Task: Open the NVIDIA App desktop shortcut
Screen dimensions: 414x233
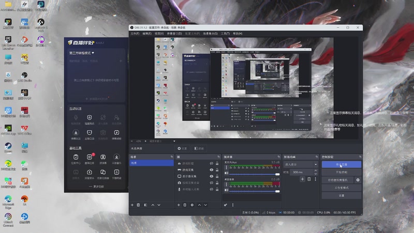Action: pyautogui.click(x=8, y=130)
